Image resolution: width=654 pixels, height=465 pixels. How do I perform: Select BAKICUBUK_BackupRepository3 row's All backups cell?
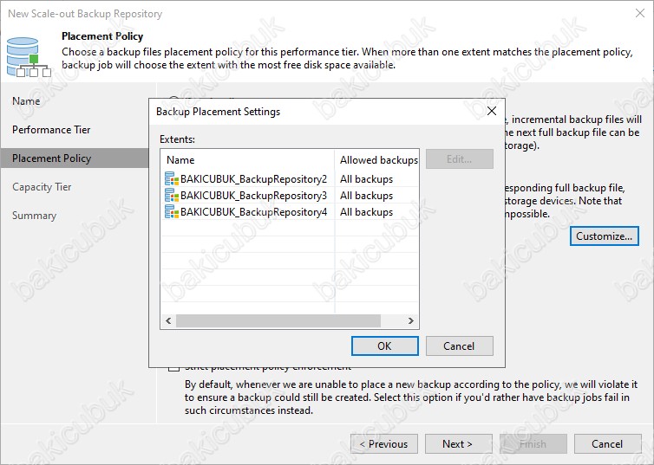[x=367, y=195]
